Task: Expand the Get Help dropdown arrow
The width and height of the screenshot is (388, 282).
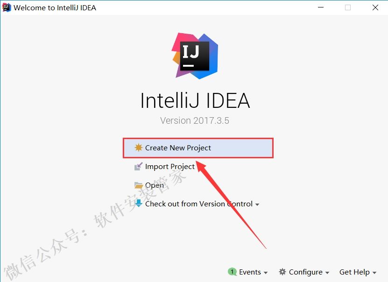Action: [x=374, y=273]
